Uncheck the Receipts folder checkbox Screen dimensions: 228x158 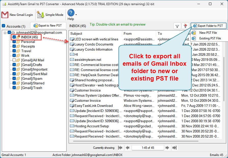(x=14, y=46)
